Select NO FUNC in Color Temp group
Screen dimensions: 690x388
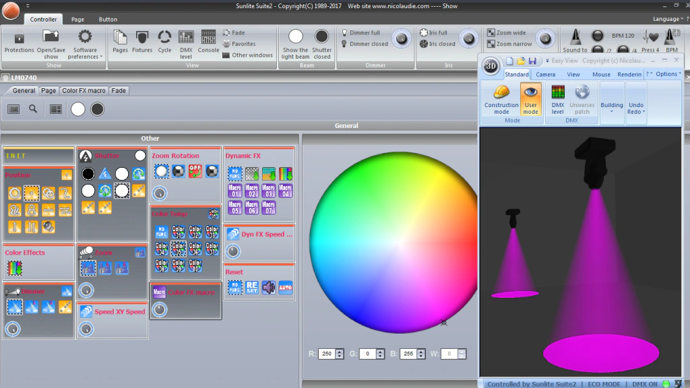click(162, 232)
